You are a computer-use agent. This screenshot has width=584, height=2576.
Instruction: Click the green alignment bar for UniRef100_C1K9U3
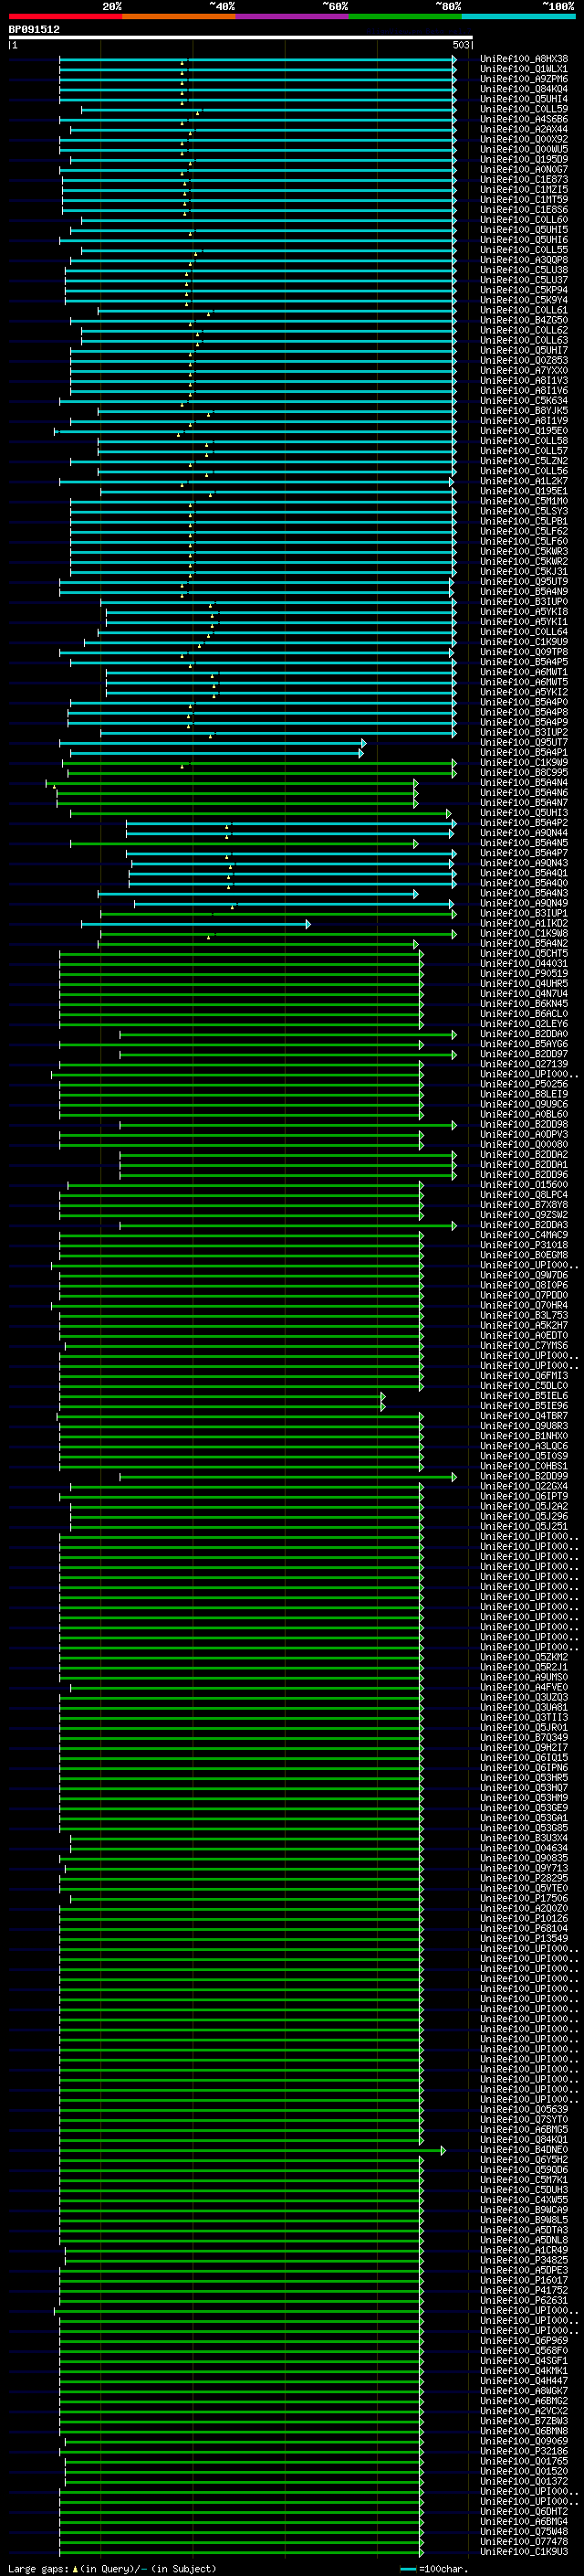coord(241,2553)
